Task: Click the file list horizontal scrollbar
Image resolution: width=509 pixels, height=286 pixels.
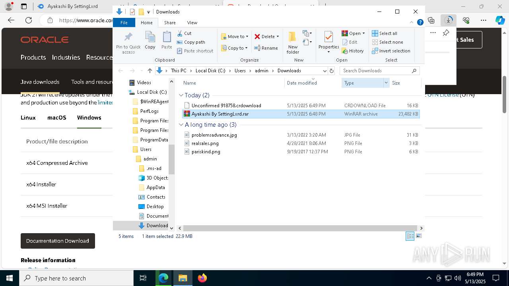Action: [x=300, y=228]
